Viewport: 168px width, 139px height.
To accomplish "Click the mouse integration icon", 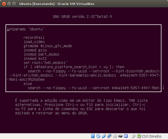I will 134,136.
